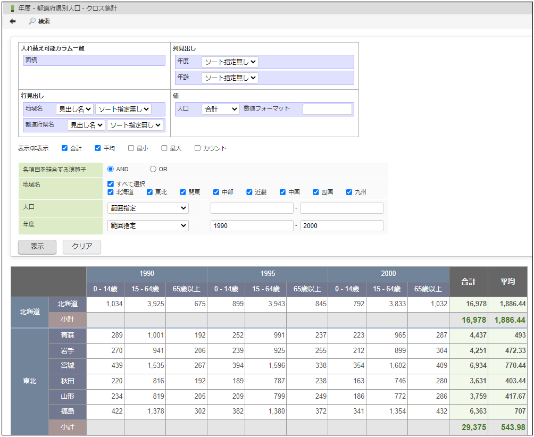Open the 年度 sort dropdown

[230, 62]
